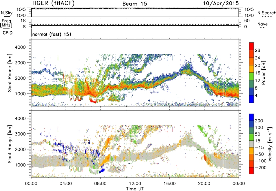
Task: Click the 18 tick on frequency axis
Action: 23,21
